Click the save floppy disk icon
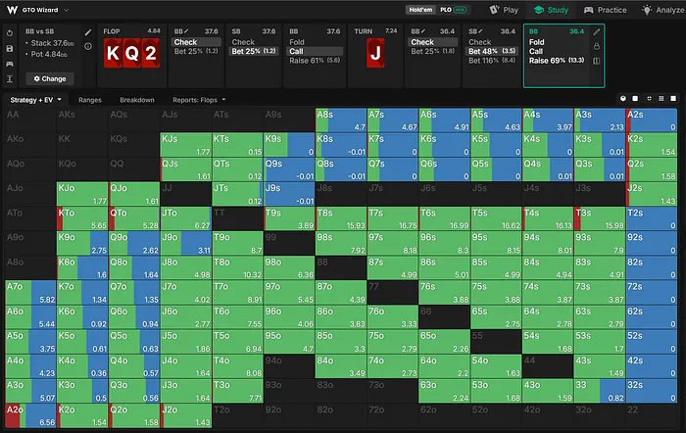Viewport: 686px width, 433px height. pyautogui.click(x=10, y=49)
